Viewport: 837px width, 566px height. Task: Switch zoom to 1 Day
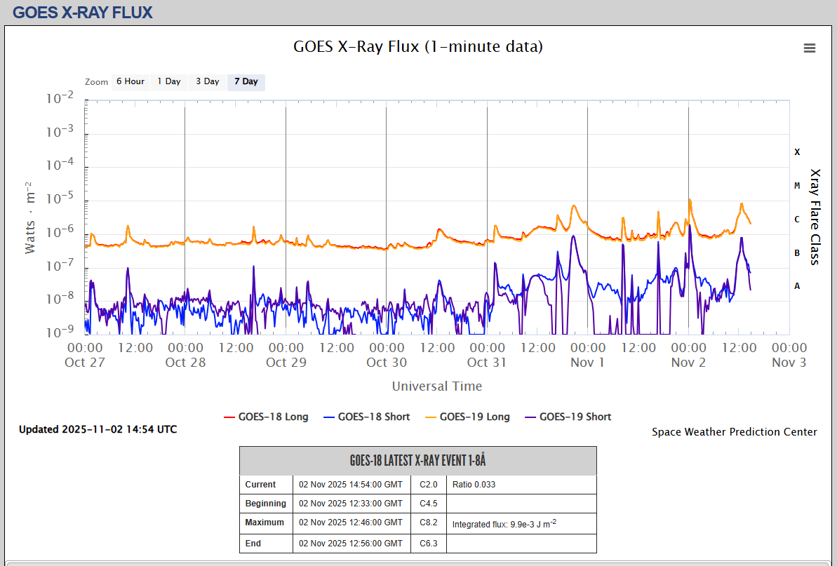pos(168,81)
